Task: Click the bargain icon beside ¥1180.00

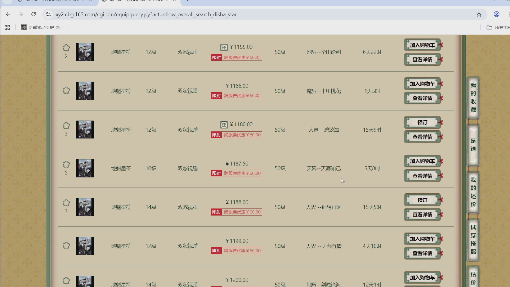Action: point(224,125)
